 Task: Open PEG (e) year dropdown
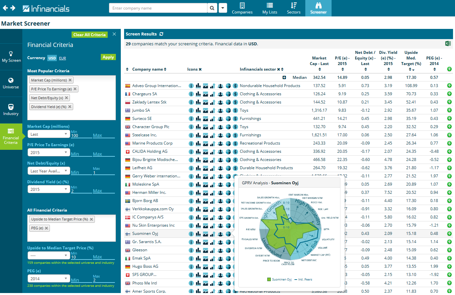[x=49, y=279]
